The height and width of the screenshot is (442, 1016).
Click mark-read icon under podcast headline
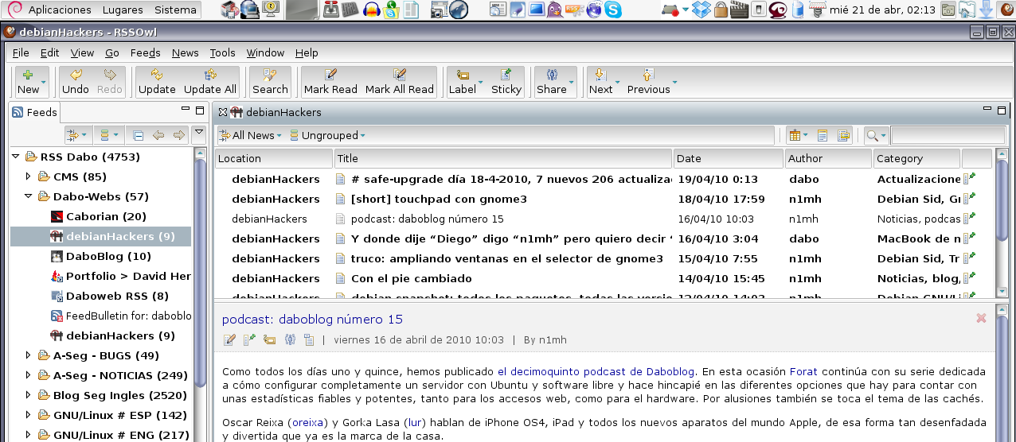229,339
